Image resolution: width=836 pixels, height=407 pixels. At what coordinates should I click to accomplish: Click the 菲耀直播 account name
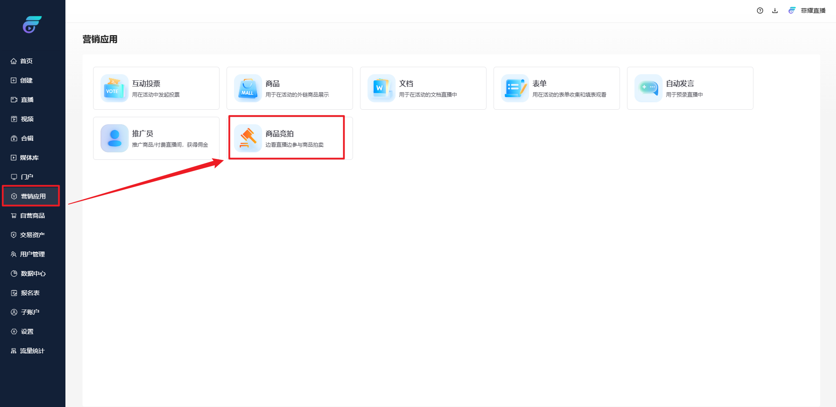[813, 11]
